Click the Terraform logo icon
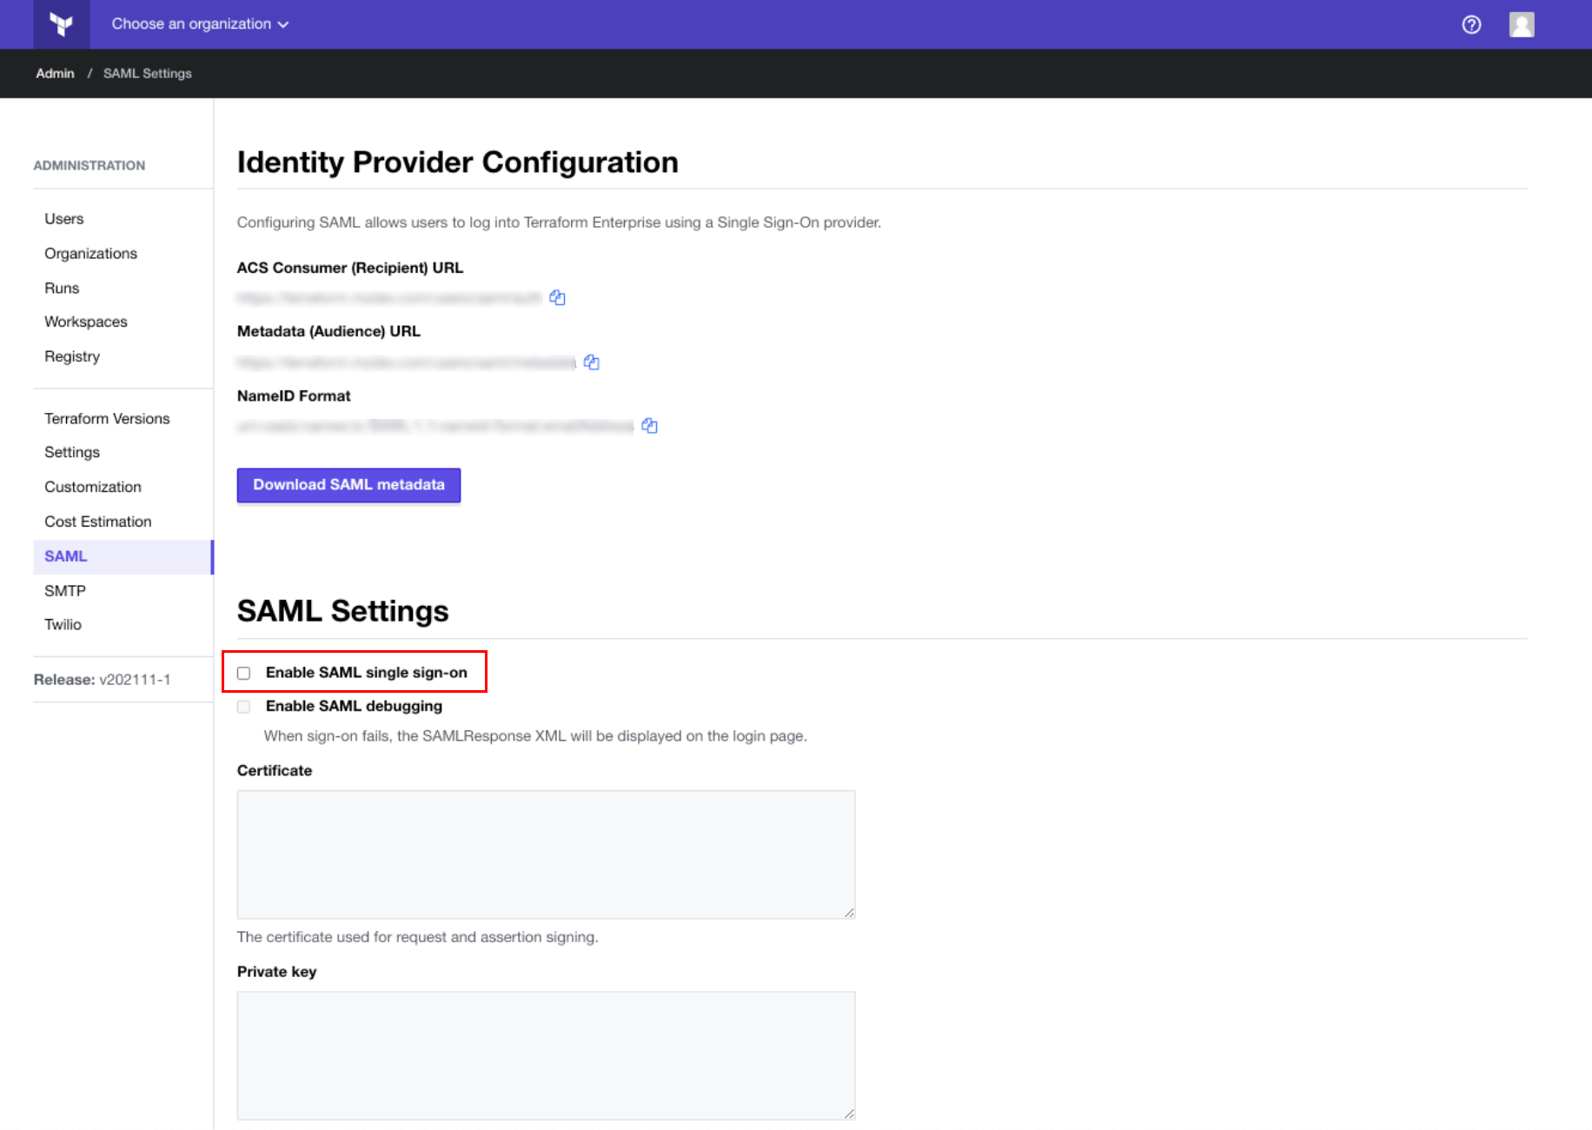The image size is (1592, 1130). (61, 24)
